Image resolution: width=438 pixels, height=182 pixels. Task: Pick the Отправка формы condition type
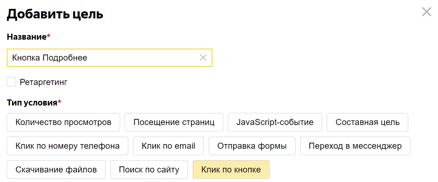pyautogui.click(x=252, y=146)
